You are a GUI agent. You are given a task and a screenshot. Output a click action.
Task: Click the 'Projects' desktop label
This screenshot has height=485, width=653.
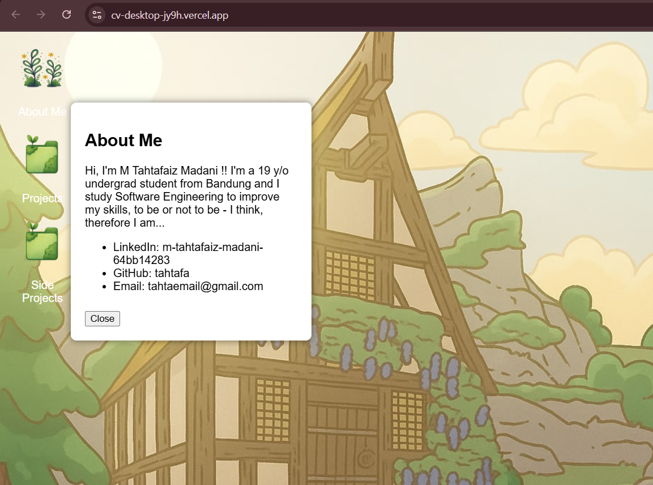coord(42,198)
